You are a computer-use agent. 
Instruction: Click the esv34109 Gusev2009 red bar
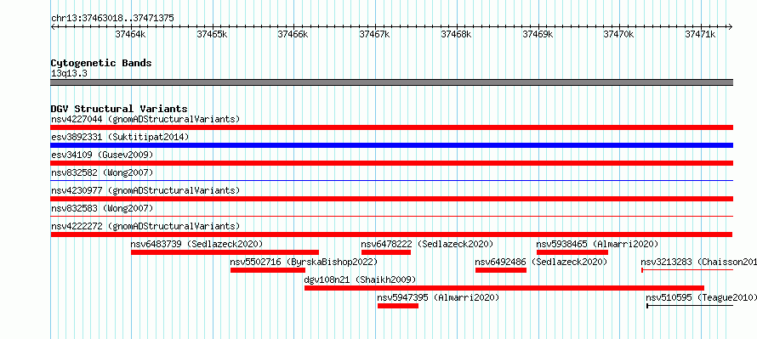pos(391,163)
